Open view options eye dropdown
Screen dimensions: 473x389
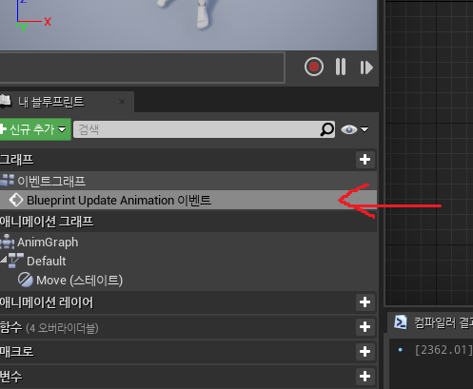click(x=354, y=129)
